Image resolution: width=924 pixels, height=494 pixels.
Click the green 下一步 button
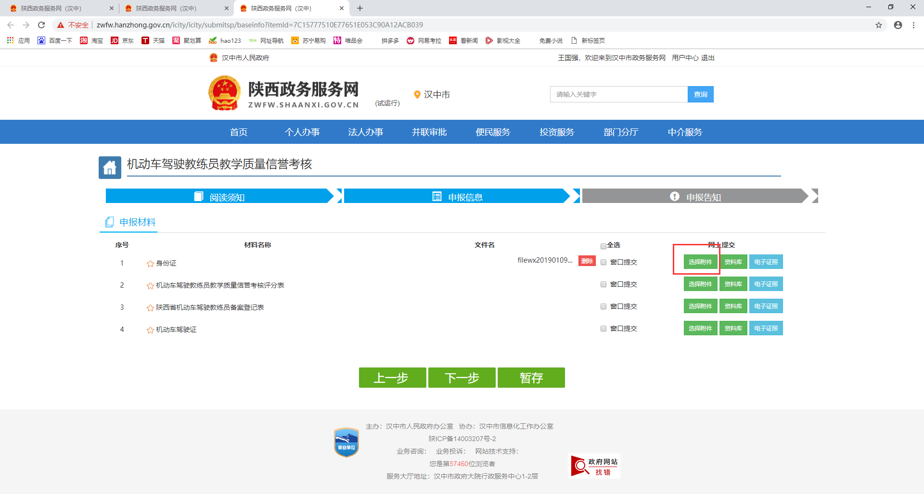pos(462,378)
